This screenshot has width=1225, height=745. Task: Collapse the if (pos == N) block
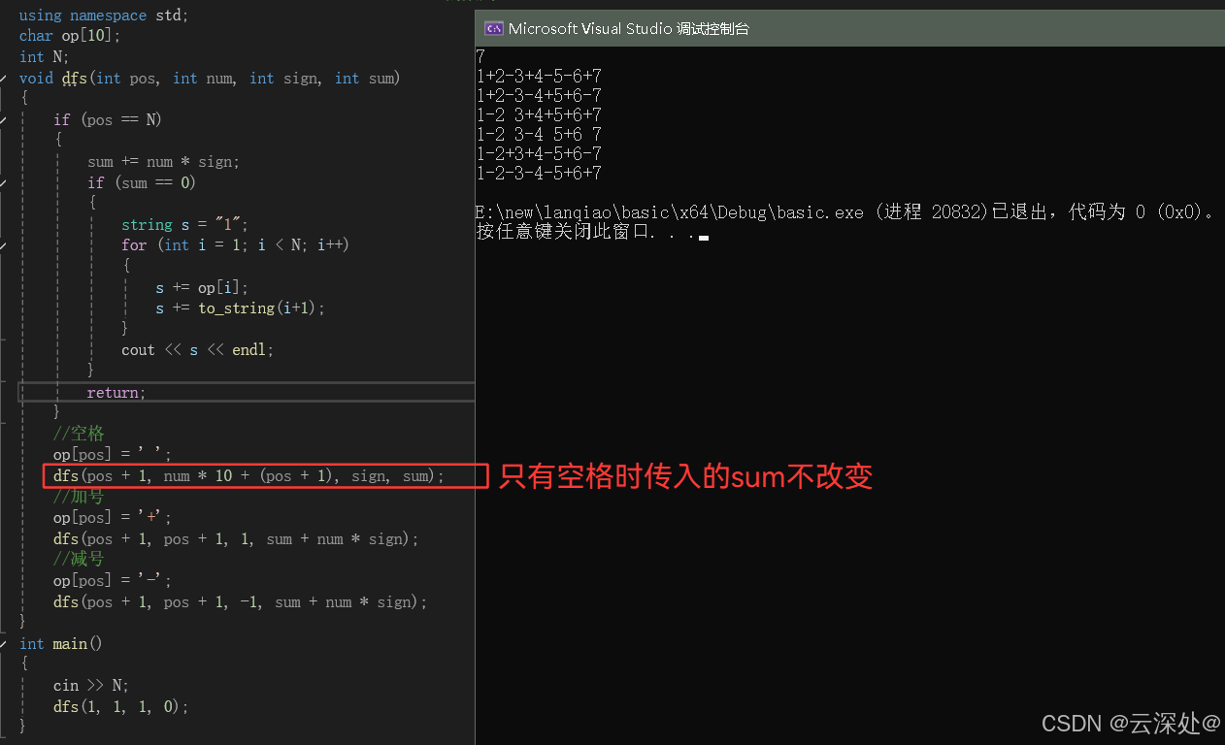4,120
